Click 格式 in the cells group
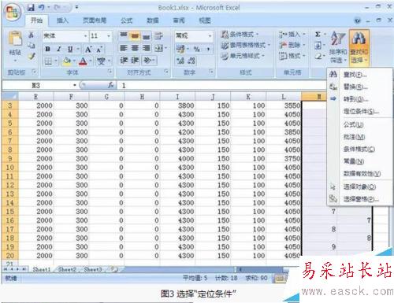 (x=292, y=56)
